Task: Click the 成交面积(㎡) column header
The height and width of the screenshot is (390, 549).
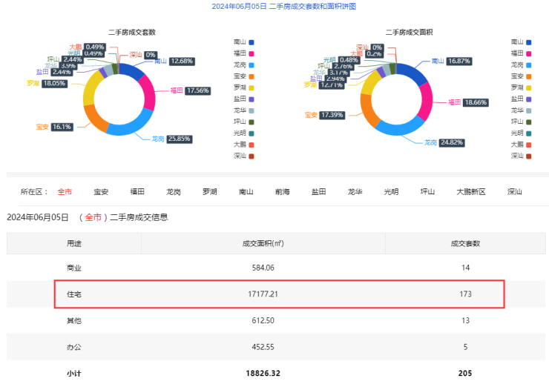Action: coord(263,243)
